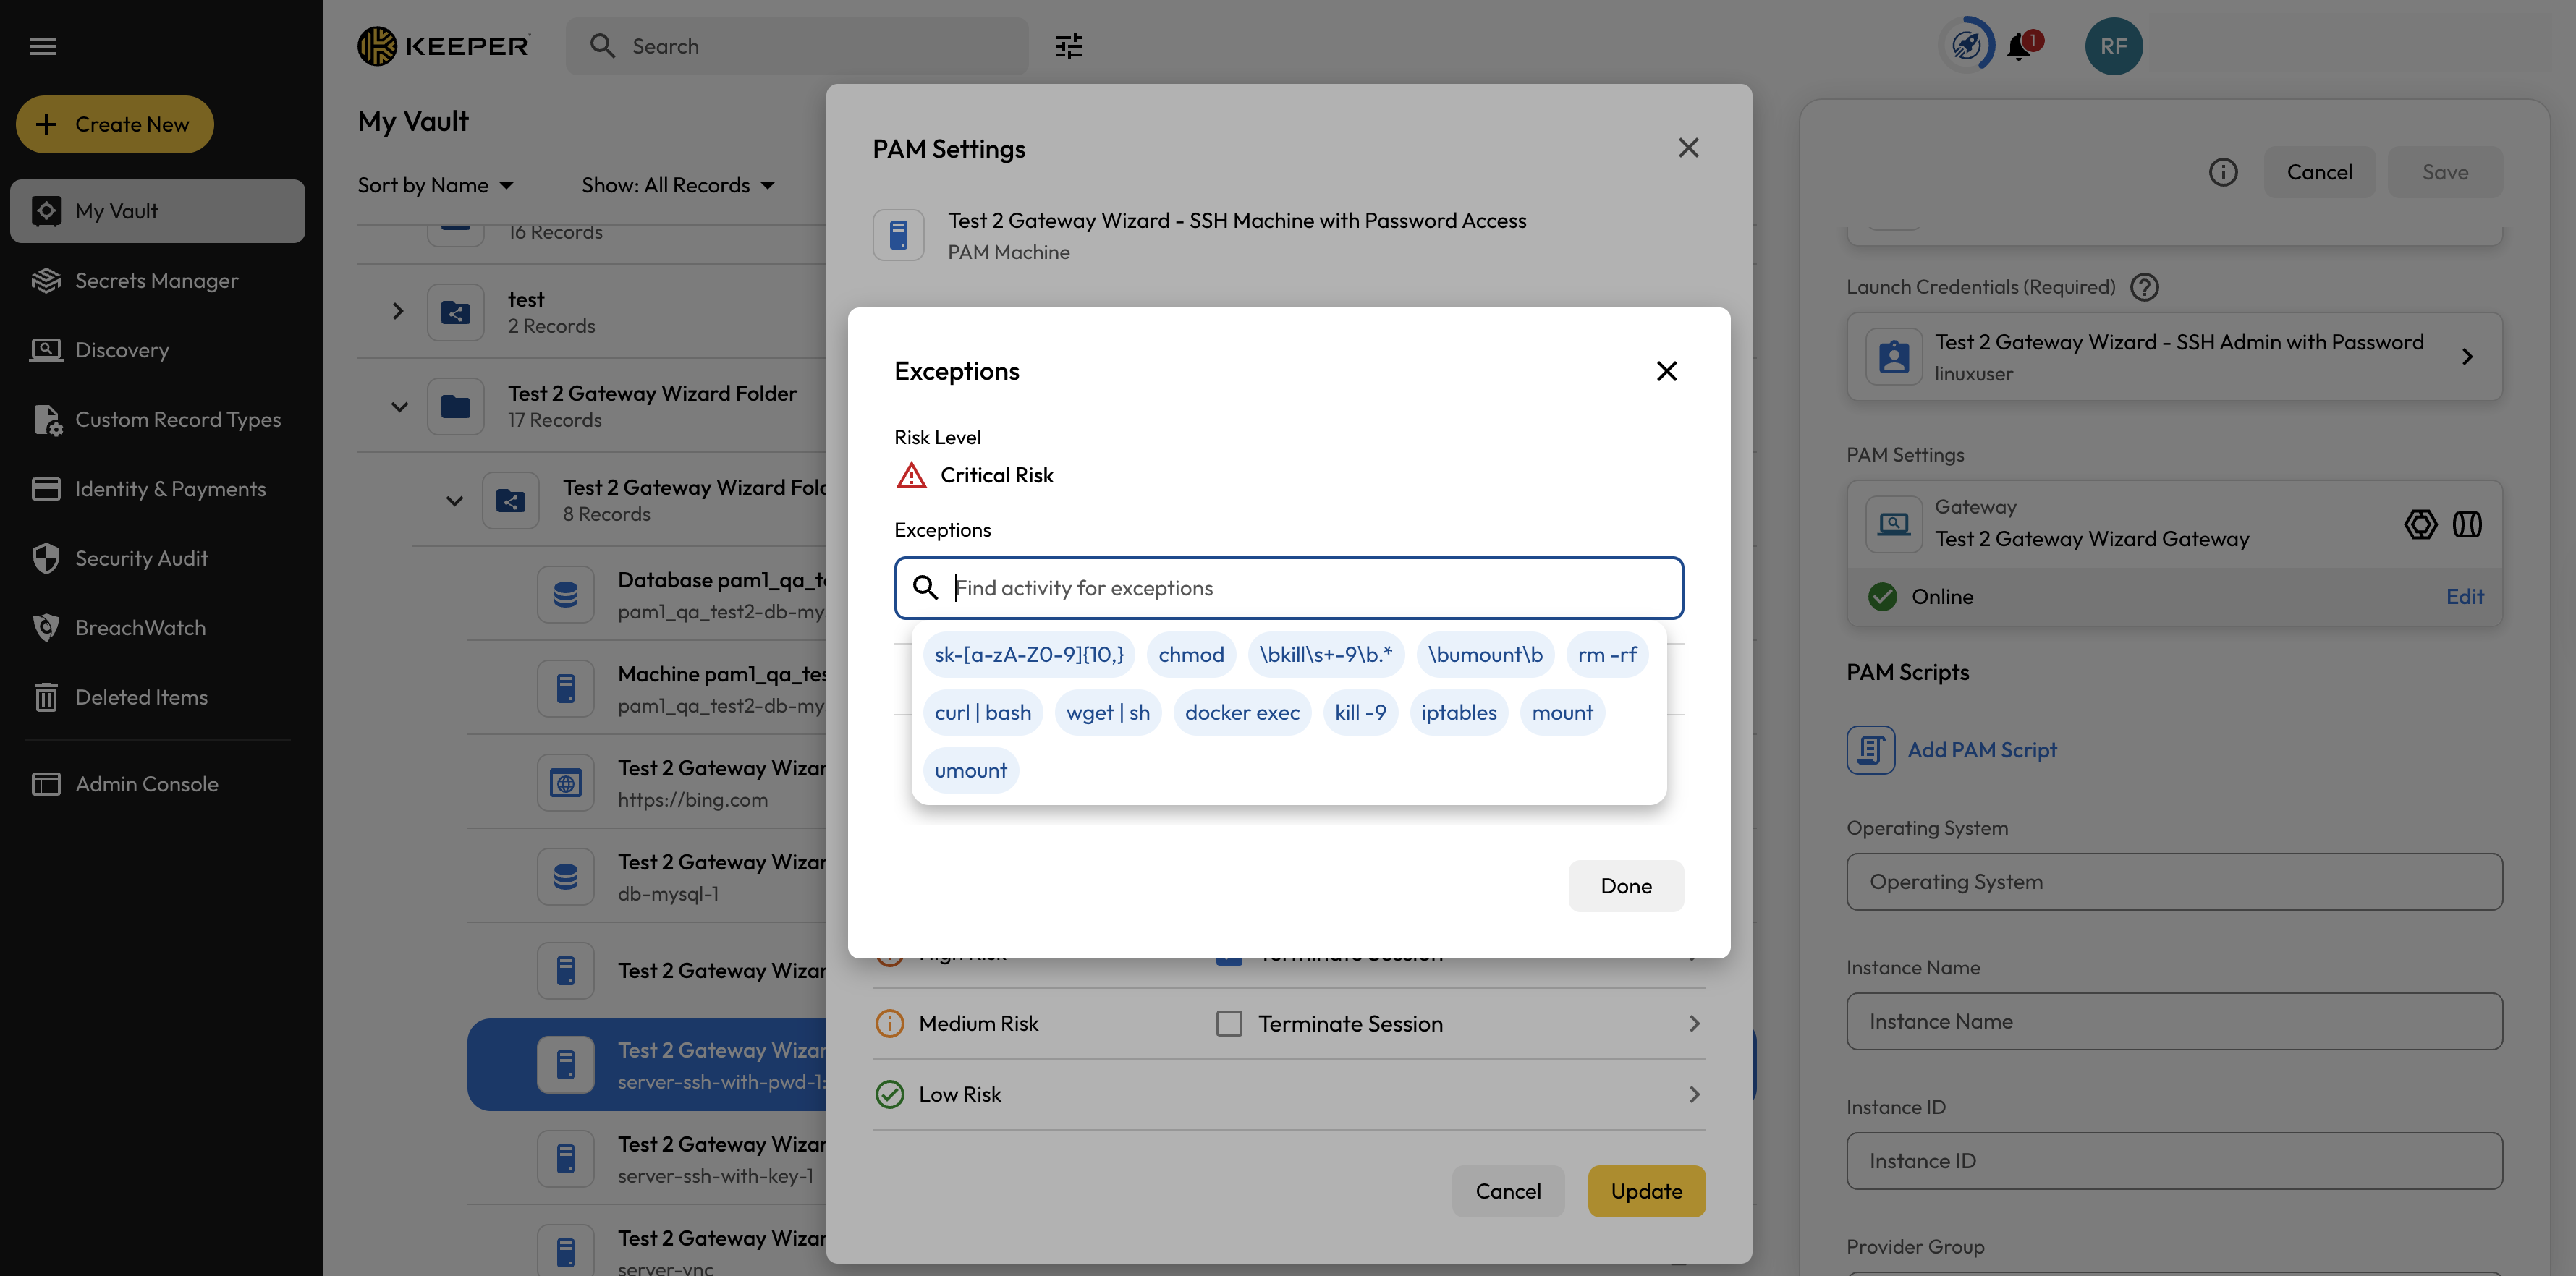Open BreachWatch in sidebar

point(140,628)
